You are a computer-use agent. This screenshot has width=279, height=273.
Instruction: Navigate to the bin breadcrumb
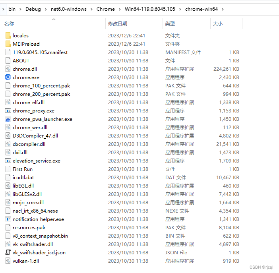click(12, 9)
